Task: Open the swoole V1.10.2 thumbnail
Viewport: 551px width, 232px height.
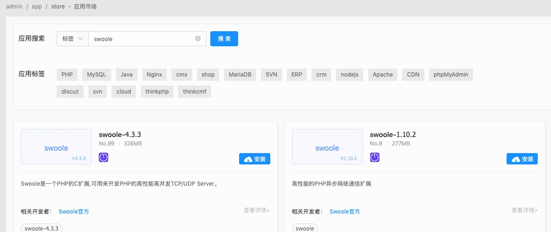Action: (x=327, y=146)
